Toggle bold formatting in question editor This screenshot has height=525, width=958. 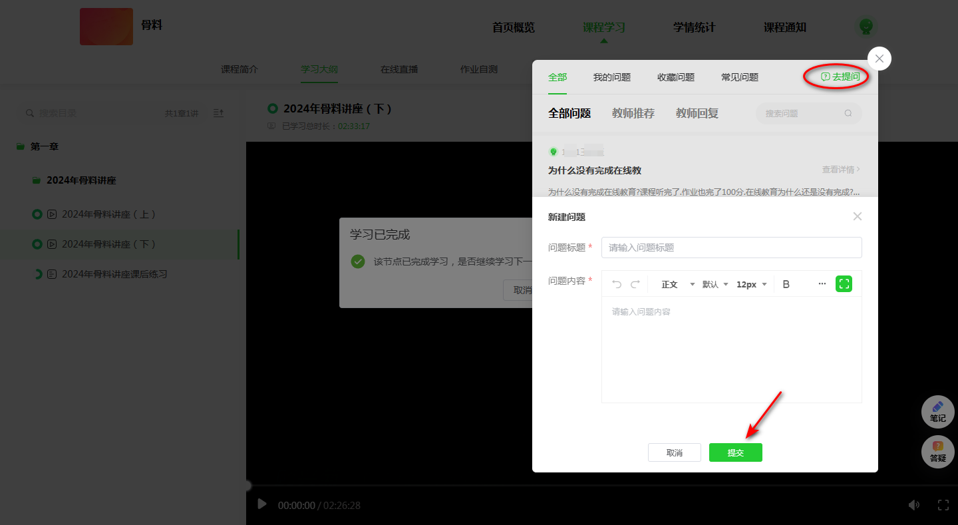[x=786, y=284]
